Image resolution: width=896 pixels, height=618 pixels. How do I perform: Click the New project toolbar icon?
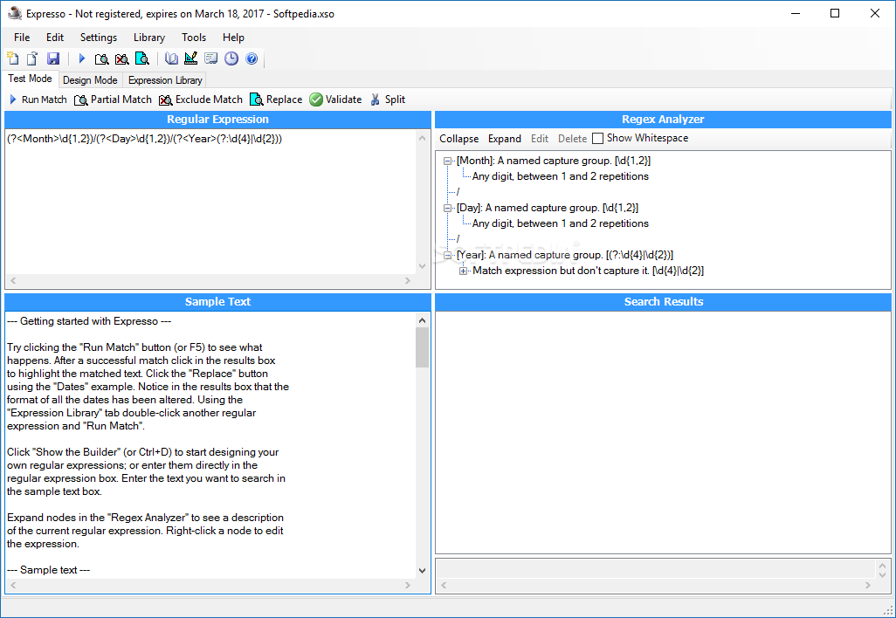pyautogui.click(x=12, y=58)
